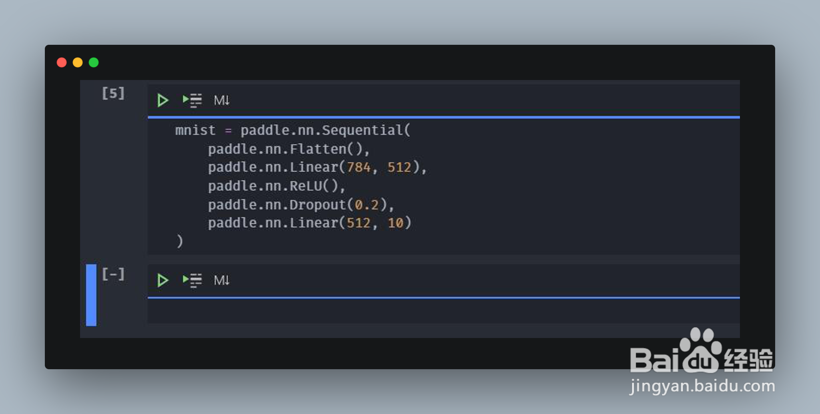Click inside the empty code cell editor
The width and height of the screenshot is (820, 414).
pyautogui.click(x=444, y=311)
